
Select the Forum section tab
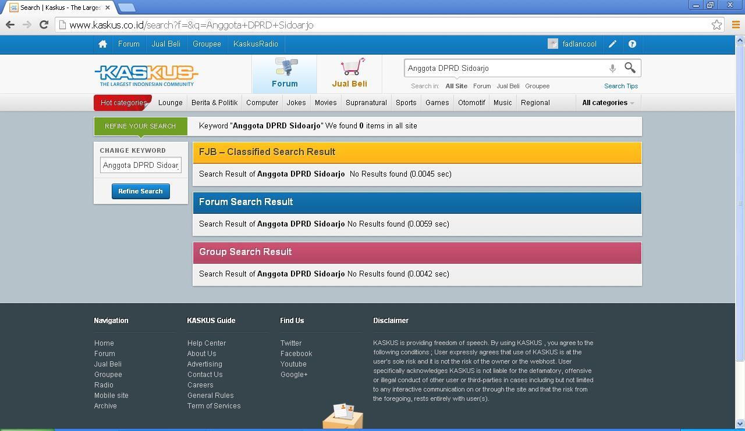coord(285,74)
